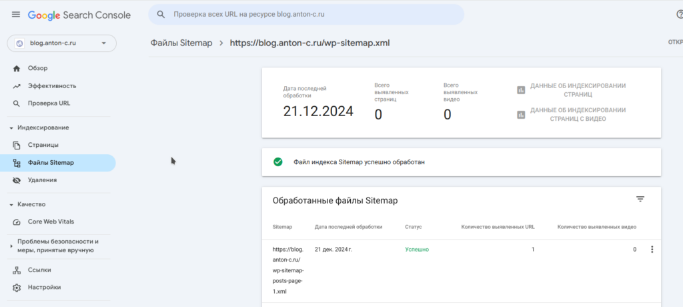Click the green success checkmark icon
This screenshot has width=683, height=307.
pos(278,162)
